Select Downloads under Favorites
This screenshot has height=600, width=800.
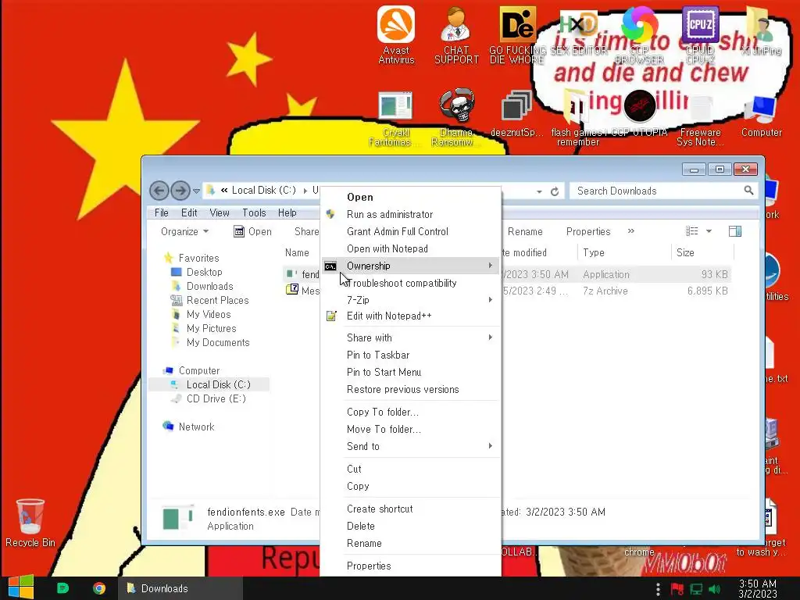209,286
